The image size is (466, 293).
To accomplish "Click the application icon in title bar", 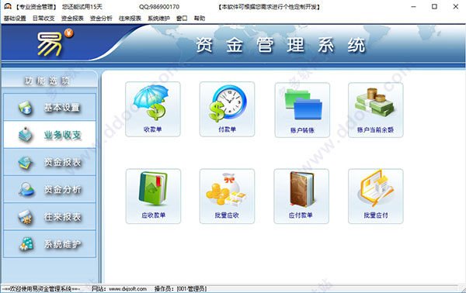I will point(8,6).
